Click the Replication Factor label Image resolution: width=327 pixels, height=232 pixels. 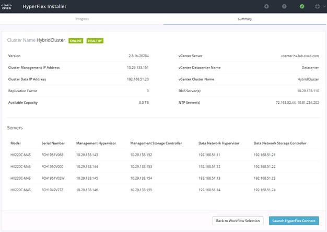tap(23, 91)
